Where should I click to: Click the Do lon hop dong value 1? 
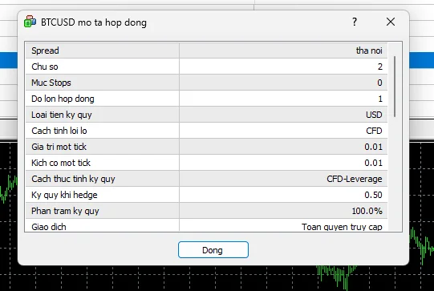tap(380, 99)
